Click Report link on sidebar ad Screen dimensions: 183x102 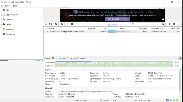(38, 61)
